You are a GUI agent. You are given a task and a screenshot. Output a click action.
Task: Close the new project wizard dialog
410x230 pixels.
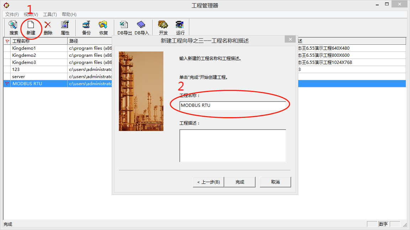tap(290, 39)
